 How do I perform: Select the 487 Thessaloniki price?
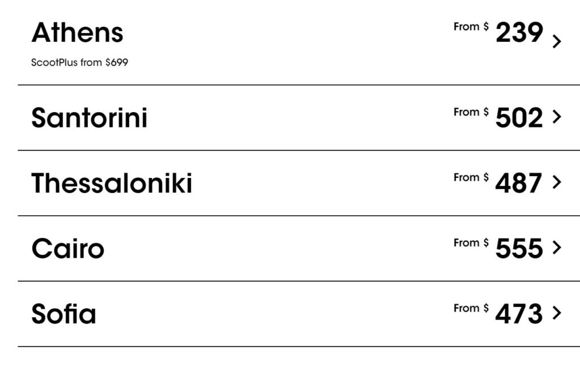click(x=518, y=184)
